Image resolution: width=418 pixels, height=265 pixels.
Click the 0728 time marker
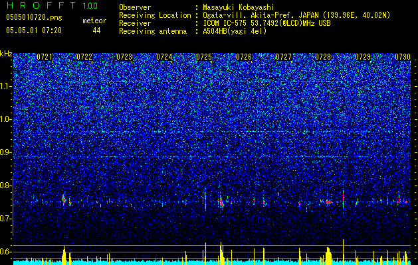tap(323, 57)
